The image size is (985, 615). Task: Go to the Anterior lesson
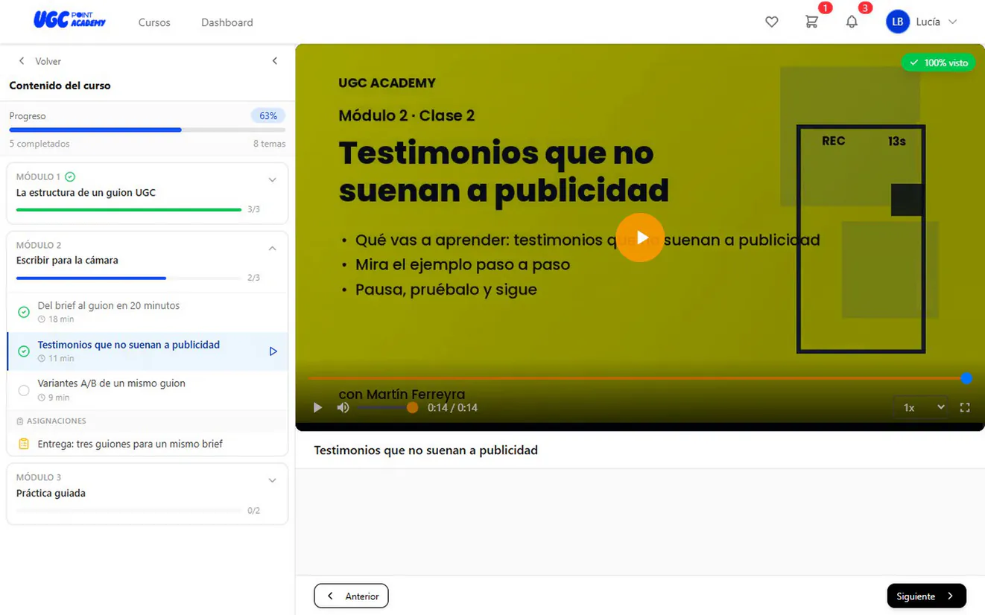(352, 596)
